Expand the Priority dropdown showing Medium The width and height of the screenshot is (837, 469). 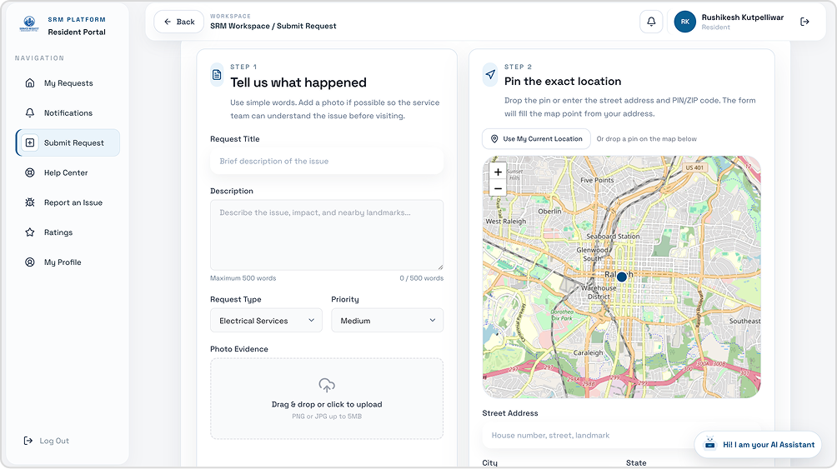[x=387, y=320]
